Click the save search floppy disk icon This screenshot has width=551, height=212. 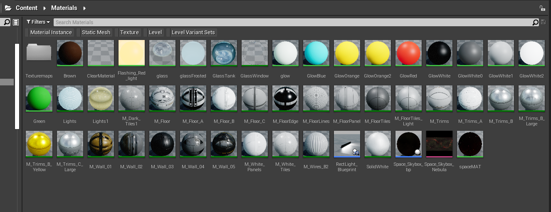[543, 22]
